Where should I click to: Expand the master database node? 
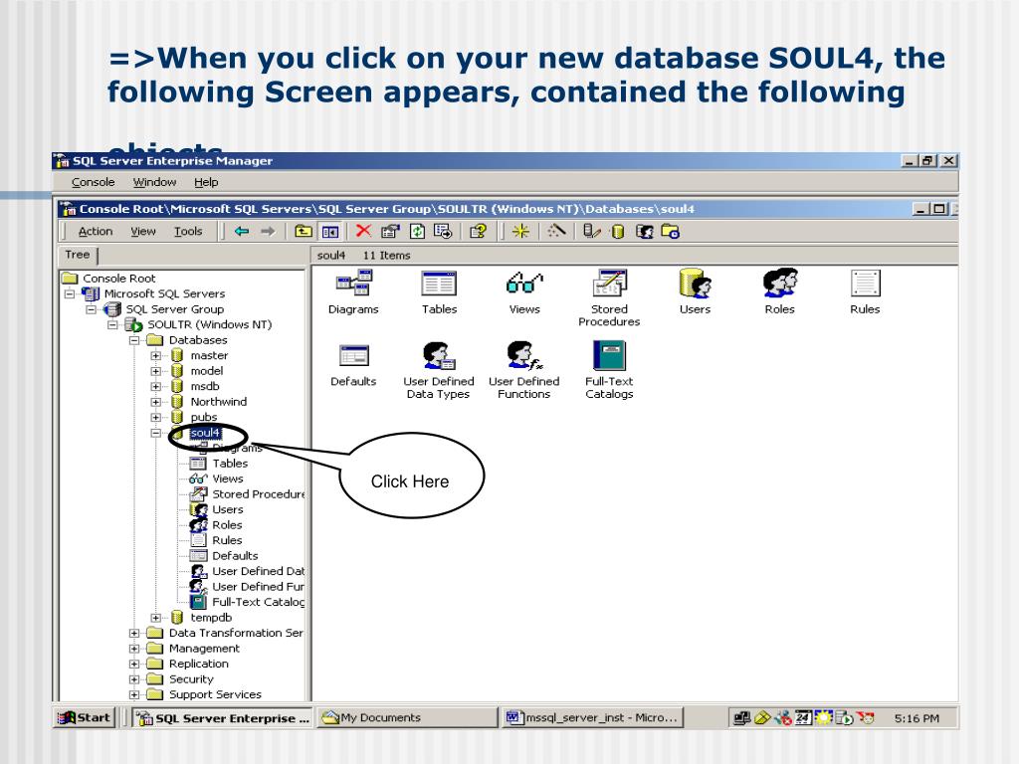155,356
